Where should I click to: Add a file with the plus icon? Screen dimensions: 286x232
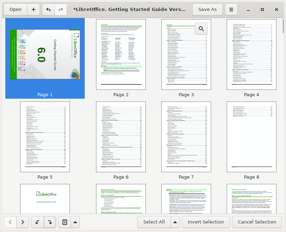[x=34, y=10]
